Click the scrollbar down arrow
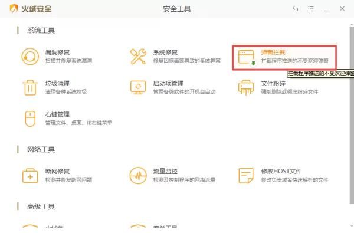Viewport: 354px width, 233px height. pyautogui.click(x=352, y=225)
